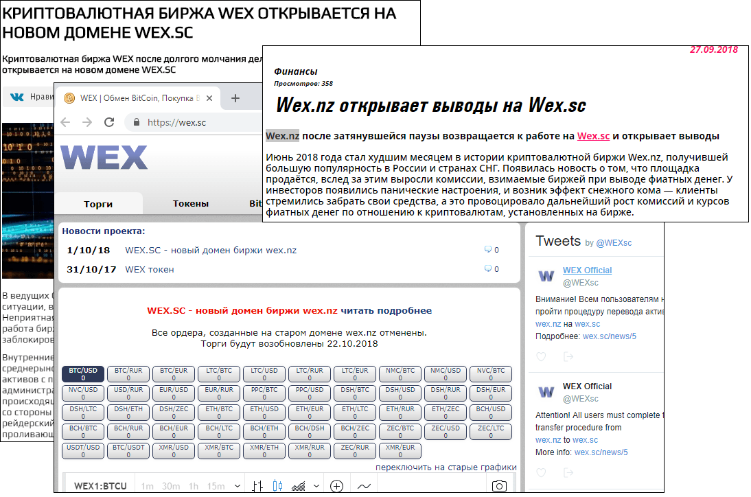Image resolution: width=751 pixels, height=497 pixels.
Task: Reload the wex.sc page
Action: point(109,122)
